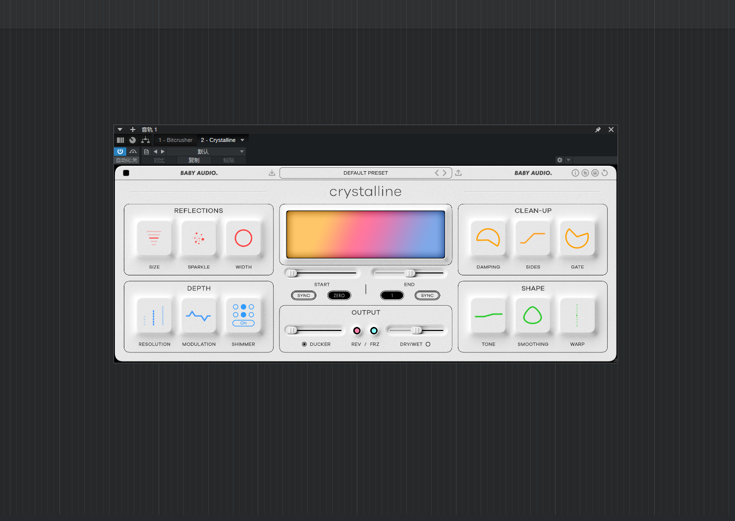This screenshot has height=521, width=735.
Task: Click the Resolution bars control
Action: click(154, 316)
